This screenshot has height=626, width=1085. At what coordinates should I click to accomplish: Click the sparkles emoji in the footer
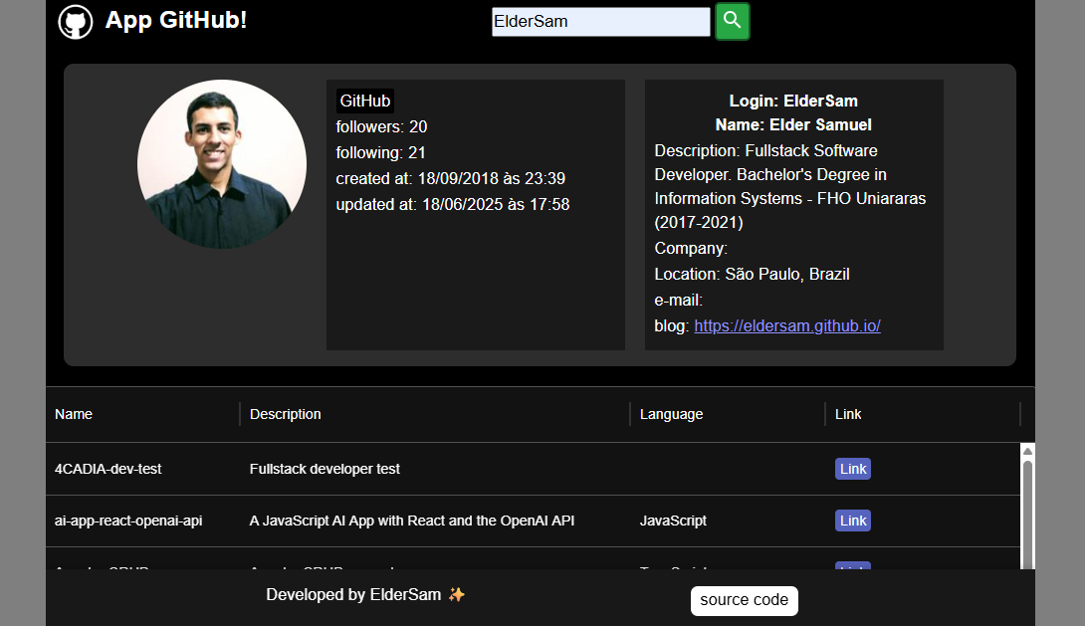click(x=457, y=594)
